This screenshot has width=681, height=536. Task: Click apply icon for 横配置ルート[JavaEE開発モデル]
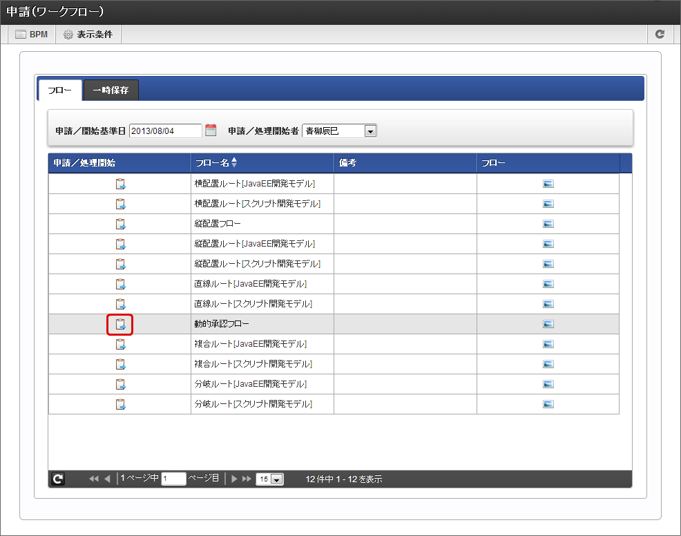tap(120, 184)
